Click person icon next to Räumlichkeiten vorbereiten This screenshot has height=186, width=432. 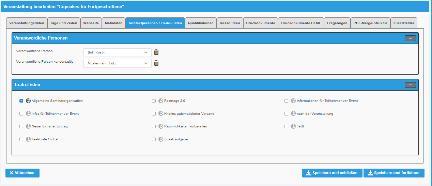tap(161, 126)
